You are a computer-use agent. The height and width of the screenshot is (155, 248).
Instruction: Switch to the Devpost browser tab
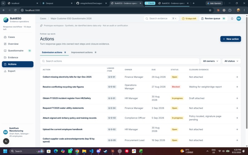[x=57, y=3]
